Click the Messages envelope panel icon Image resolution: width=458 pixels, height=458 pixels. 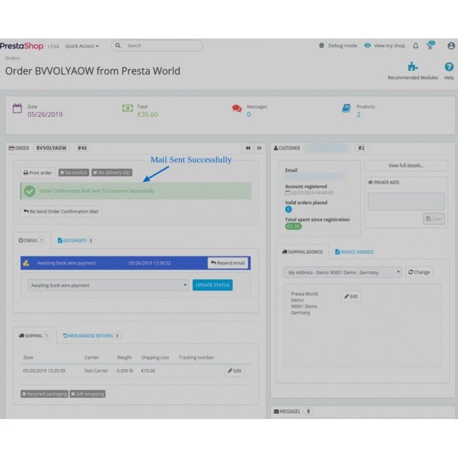(276, 412)
